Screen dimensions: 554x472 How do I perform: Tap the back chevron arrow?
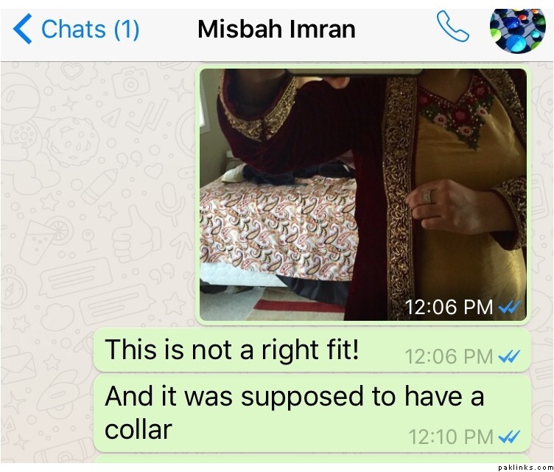tap(22, 29)
